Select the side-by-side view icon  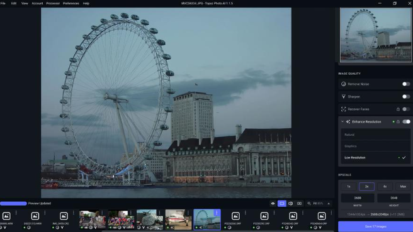pyautogui.click(x=299, y=203)
